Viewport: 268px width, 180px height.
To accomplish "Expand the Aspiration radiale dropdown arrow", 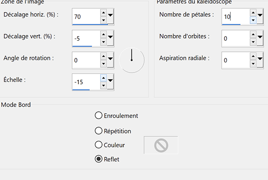I will tap(260, 60).
